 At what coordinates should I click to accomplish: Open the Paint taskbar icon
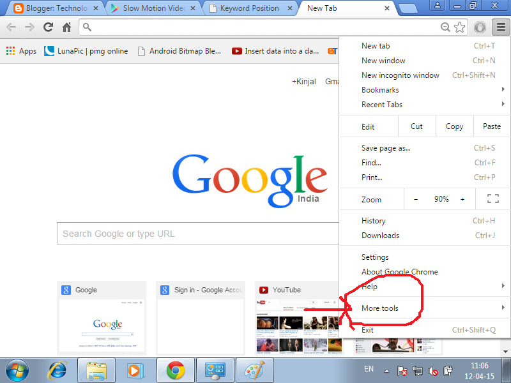(254, 371)
